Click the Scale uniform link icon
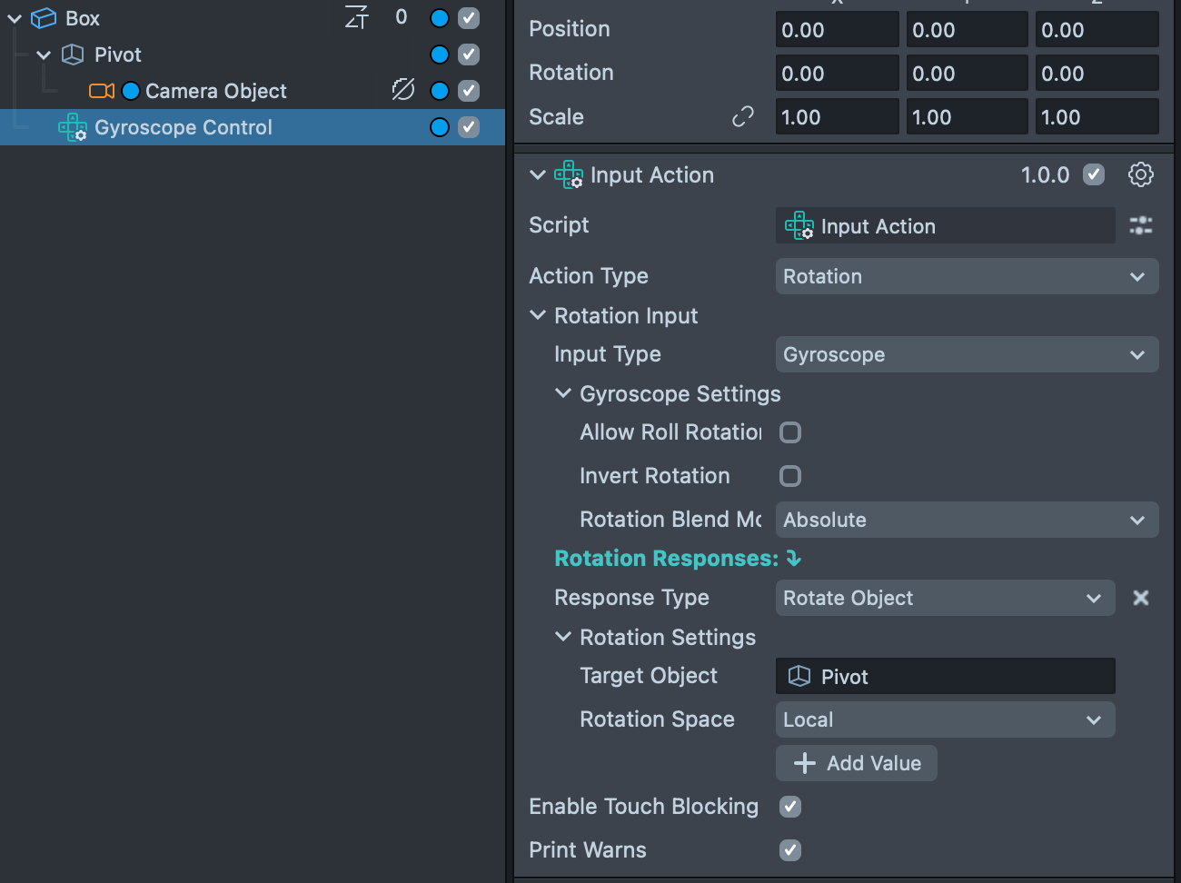 (742, 117)
